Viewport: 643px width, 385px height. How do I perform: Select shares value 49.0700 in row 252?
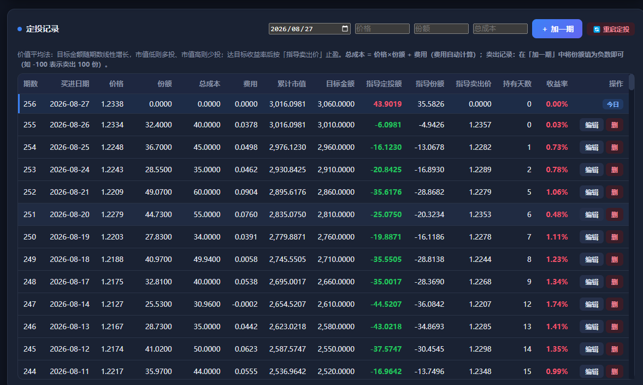(158, 192)
